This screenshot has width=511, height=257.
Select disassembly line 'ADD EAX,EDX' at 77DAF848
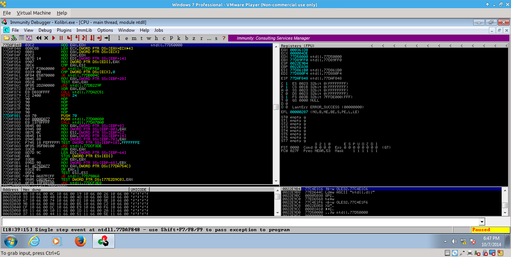tap(137, 45)
